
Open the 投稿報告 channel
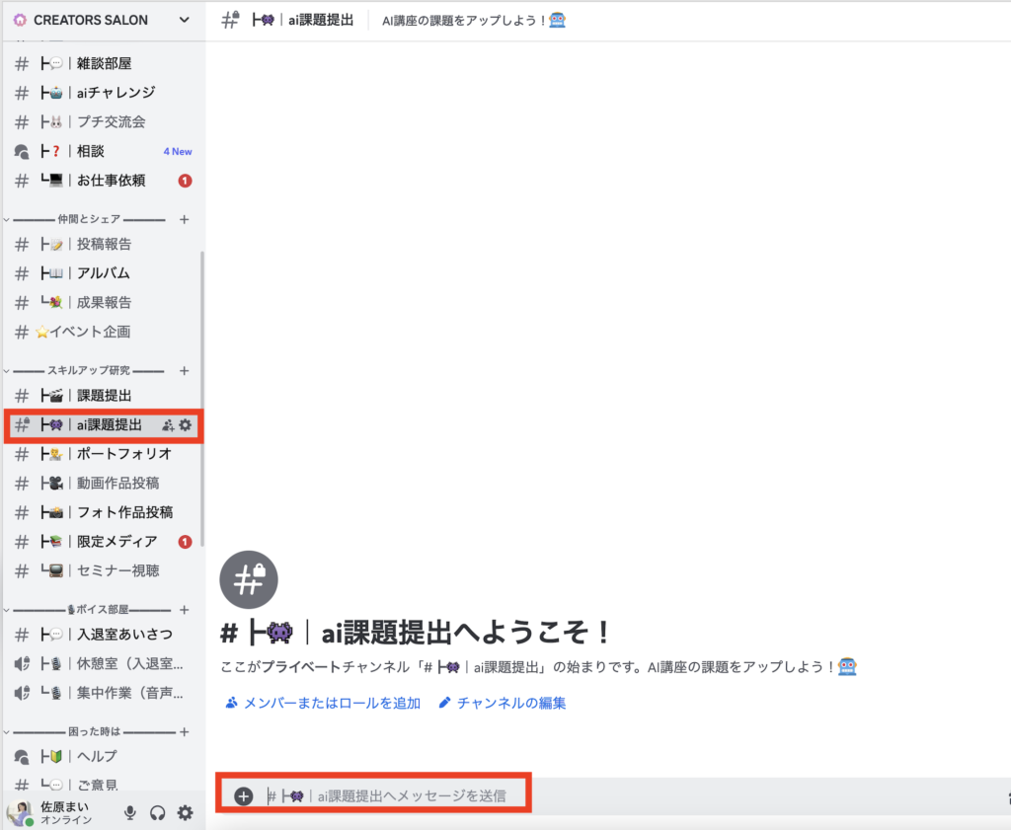103,244
